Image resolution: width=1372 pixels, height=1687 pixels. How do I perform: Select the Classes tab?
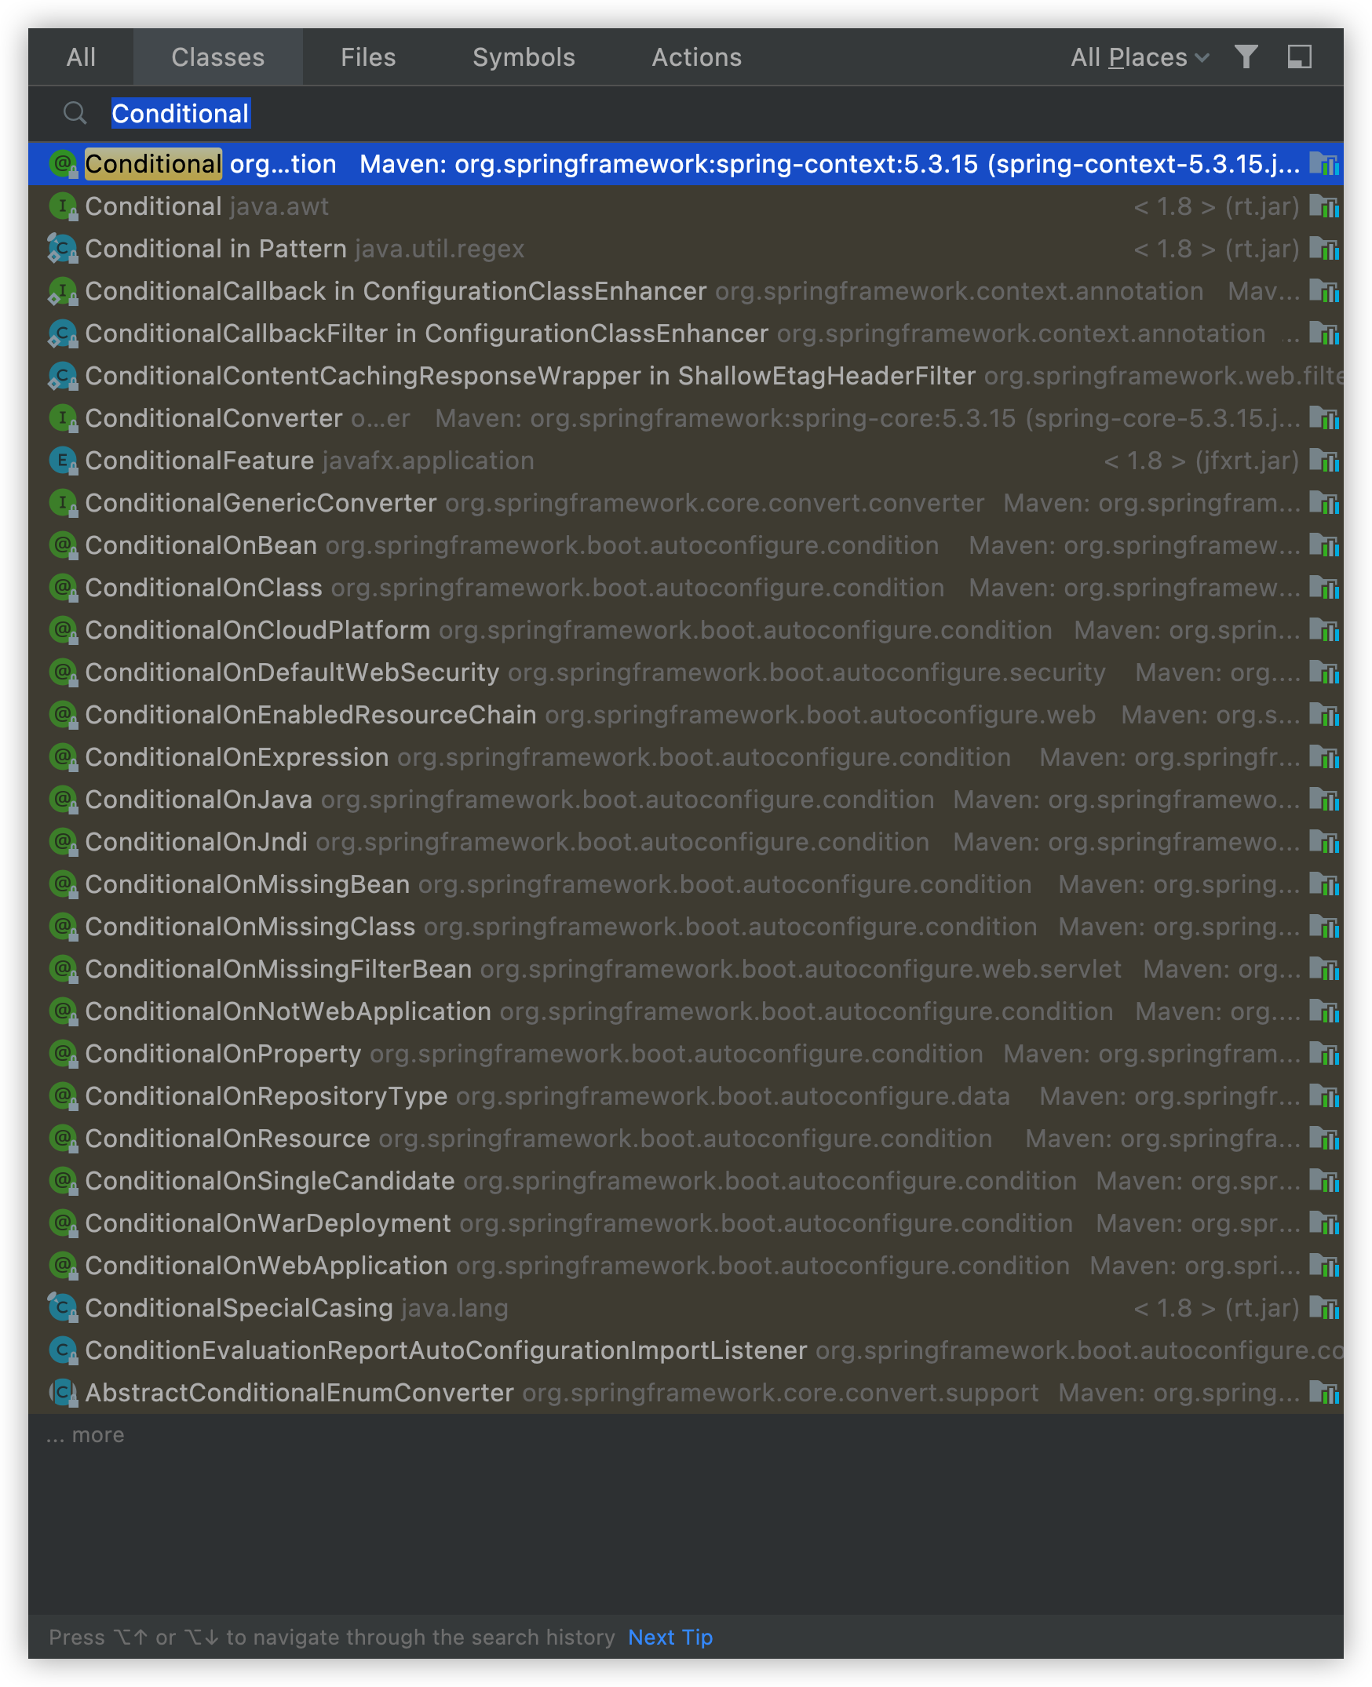[217, 57]
